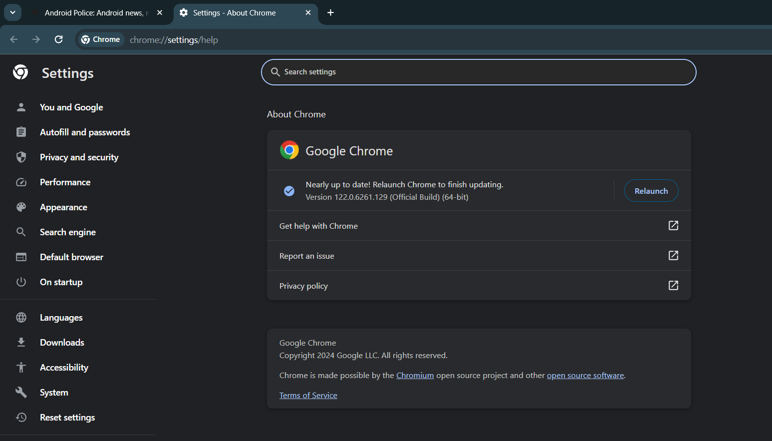Open the tab search dropdown

pos(12,12)
